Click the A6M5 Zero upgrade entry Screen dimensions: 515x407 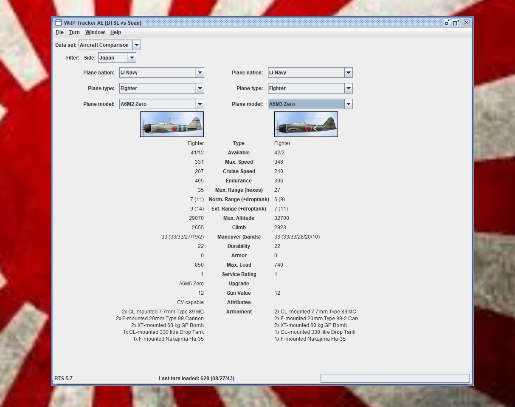(x=191, y=284)
